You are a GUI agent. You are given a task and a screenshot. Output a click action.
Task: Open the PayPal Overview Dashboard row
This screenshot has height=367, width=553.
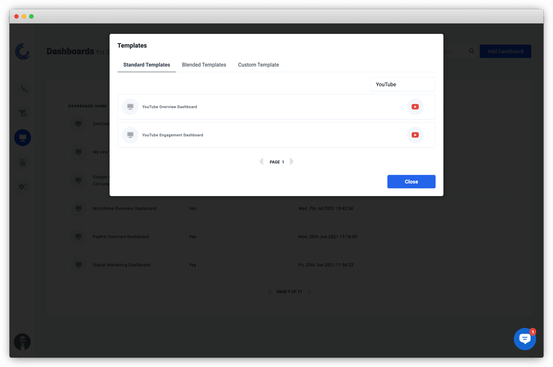pyautogui.click(x=289, y=236)
